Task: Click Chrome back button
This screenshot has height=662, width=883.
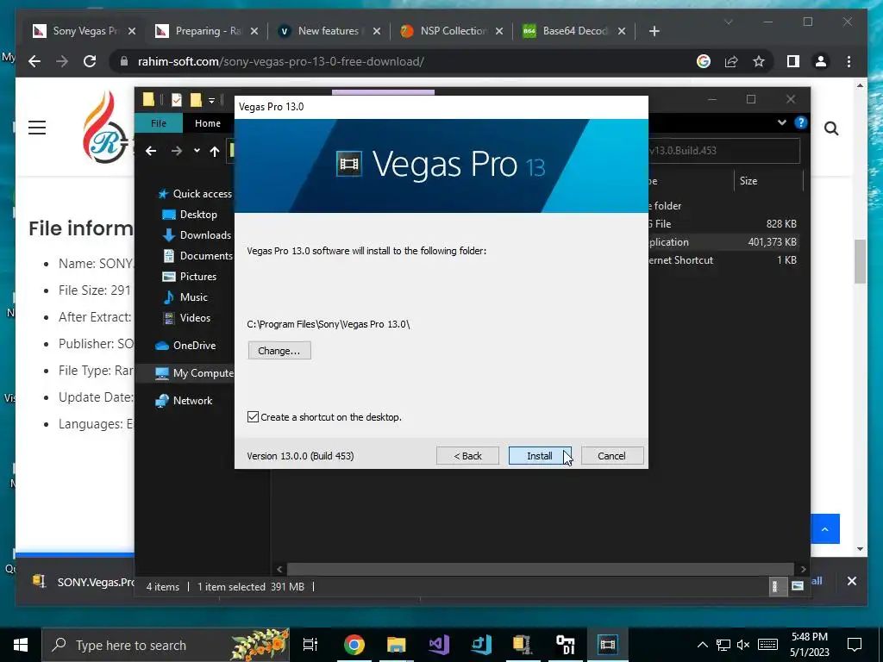Action: [x=34, y=61]
